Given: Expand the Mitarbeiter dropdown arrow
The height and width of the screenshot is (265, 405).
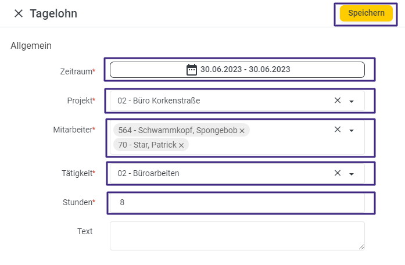Looking at the screenshot, I should 352,130.
